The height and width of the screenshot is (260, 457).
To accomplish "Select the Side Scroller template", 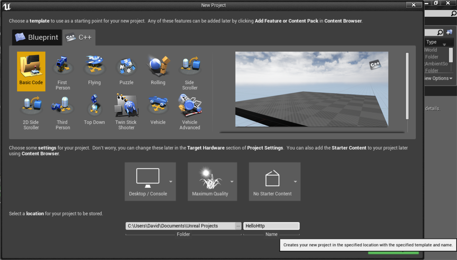I will [190, 72].
